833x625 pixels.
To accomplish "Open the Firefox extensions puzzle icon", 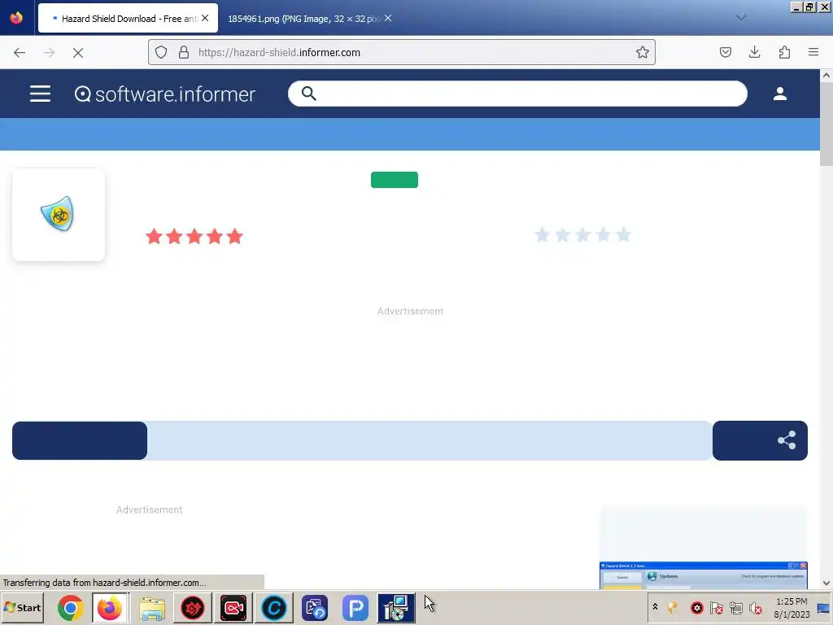I will click(x=784, y=52).
